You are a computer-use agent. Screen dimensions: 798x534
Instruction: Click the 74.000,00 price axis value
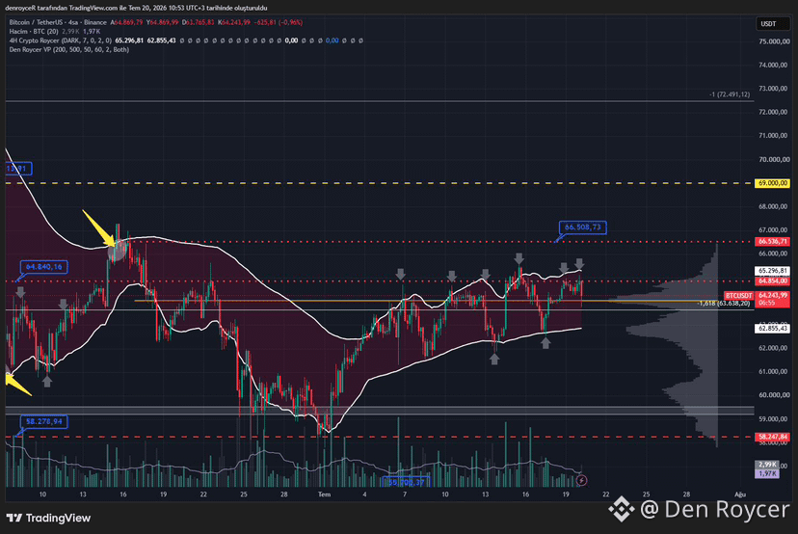coord(773,65)
